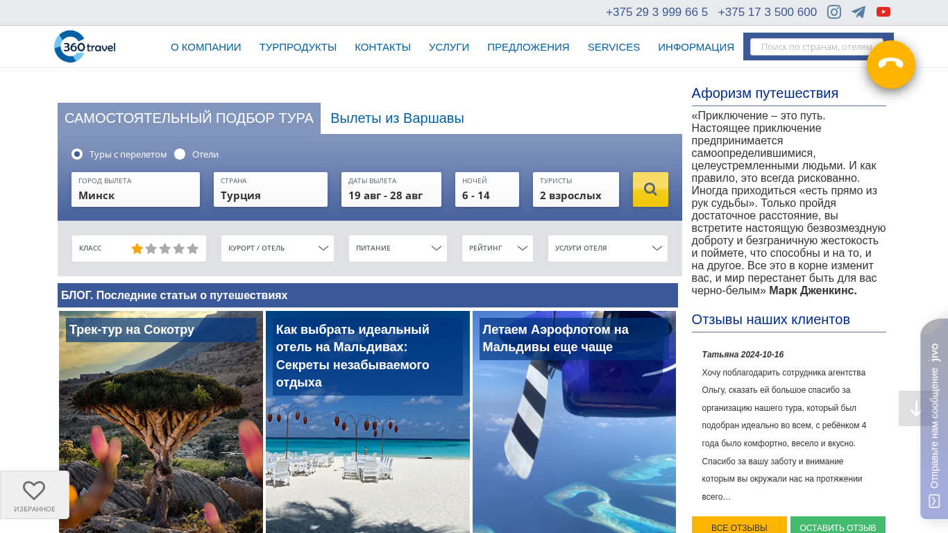Open the Telegram channel icon
This screenshot has width=948, height=533.
[x=858, y=12]
